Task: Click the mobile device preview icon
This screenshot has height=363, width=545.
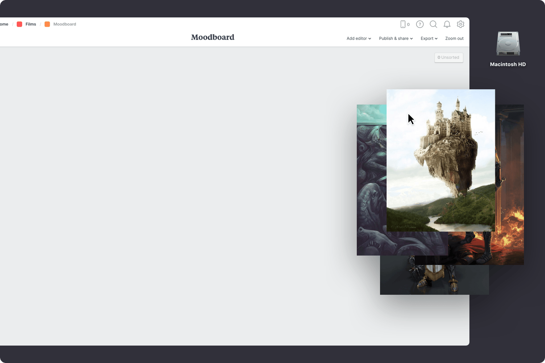Action: click(x=403, y=24)
